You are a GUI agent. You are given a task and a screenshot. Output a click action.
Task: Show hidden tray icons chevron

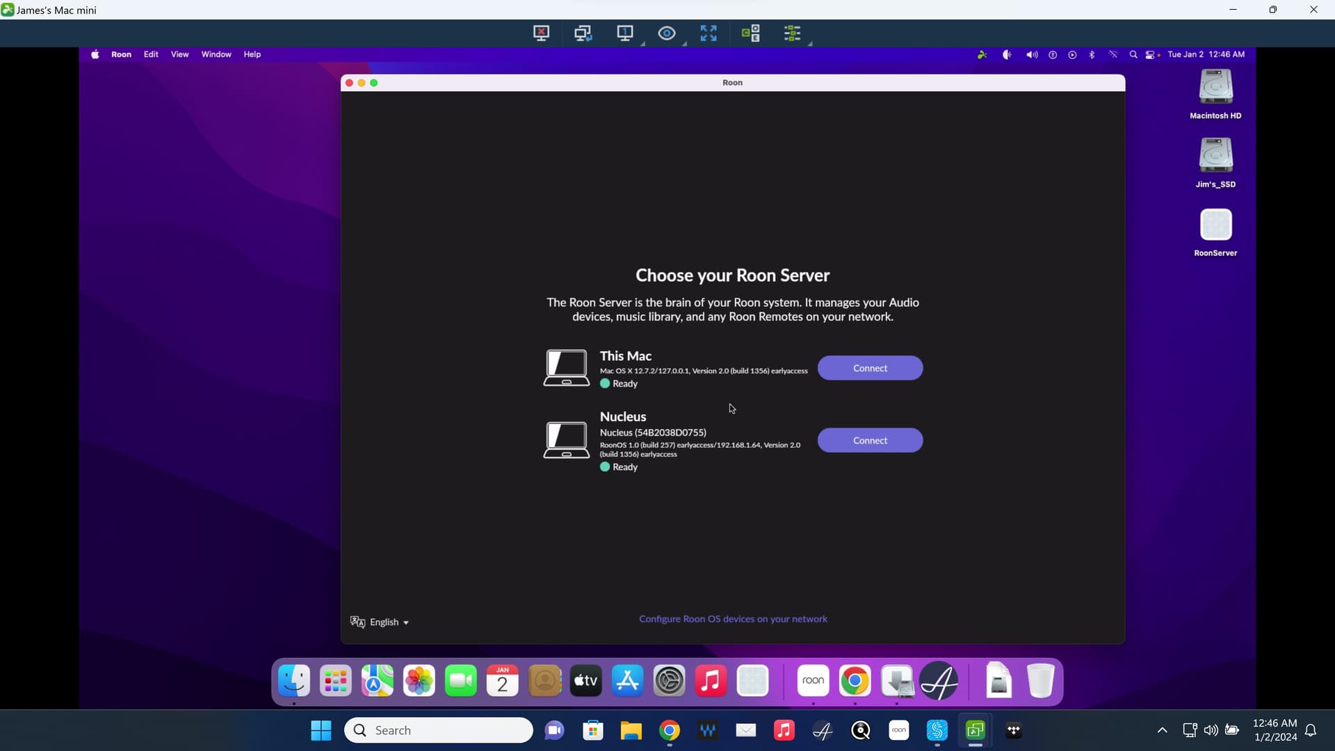tap(1162, 730)
